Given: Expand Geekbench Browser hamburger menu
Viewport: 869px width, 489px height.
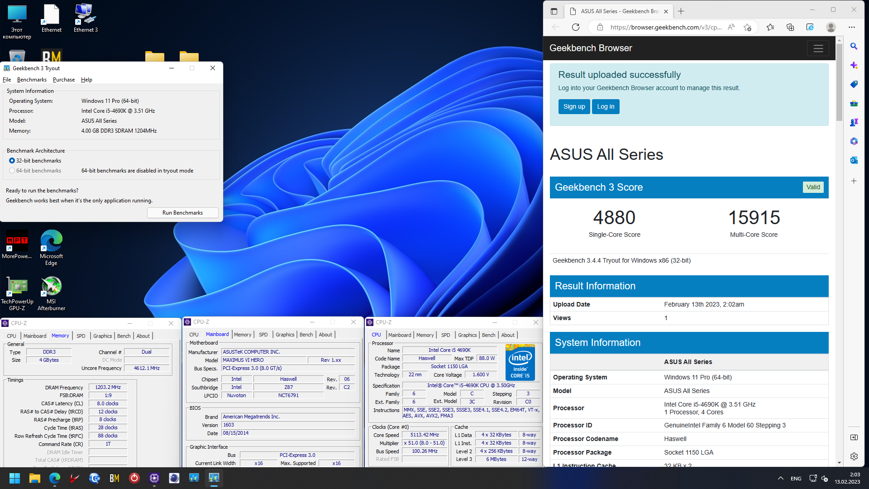Looking at the screenshot, I should [x=818, y=48].
